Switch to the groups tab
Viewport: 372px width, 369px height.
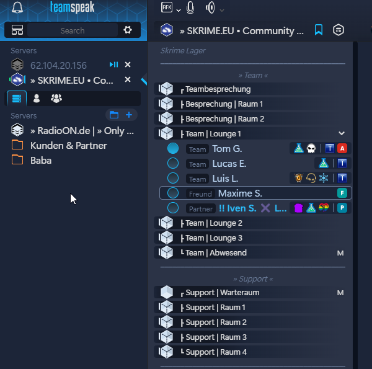coord(56,98)
